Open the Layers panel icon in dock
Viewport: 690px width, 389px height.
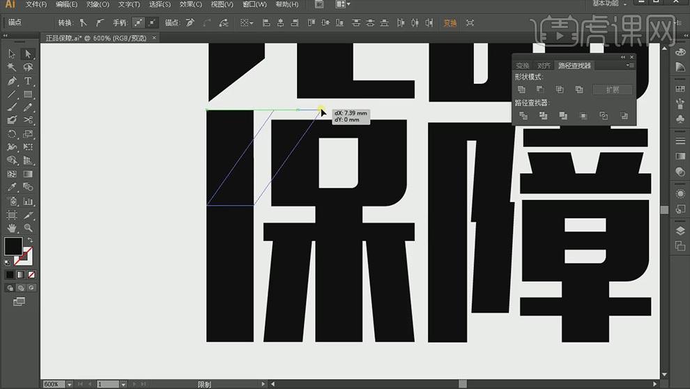coord(680,231)
